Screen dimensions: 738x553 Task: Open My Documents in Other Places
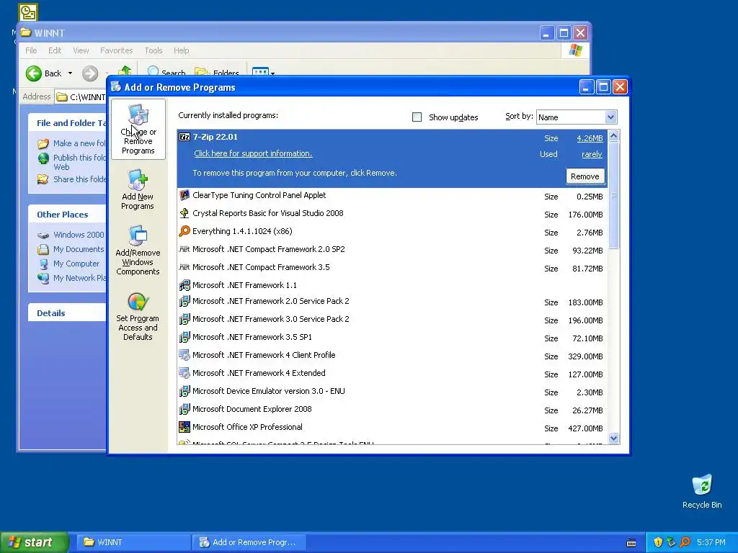tap(79, 249)
